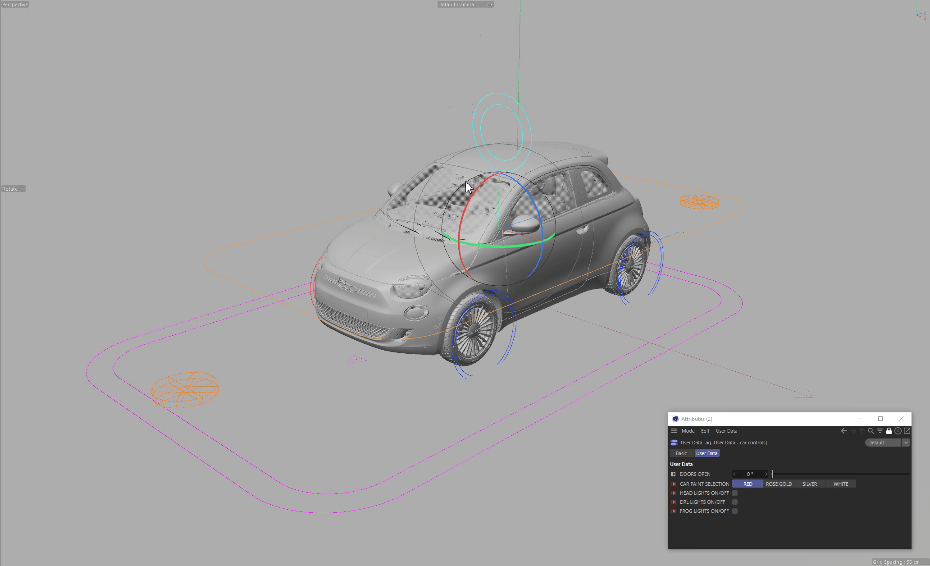
Task: Open Default Camera dropdown in viewport
Action: pos(465,5)
